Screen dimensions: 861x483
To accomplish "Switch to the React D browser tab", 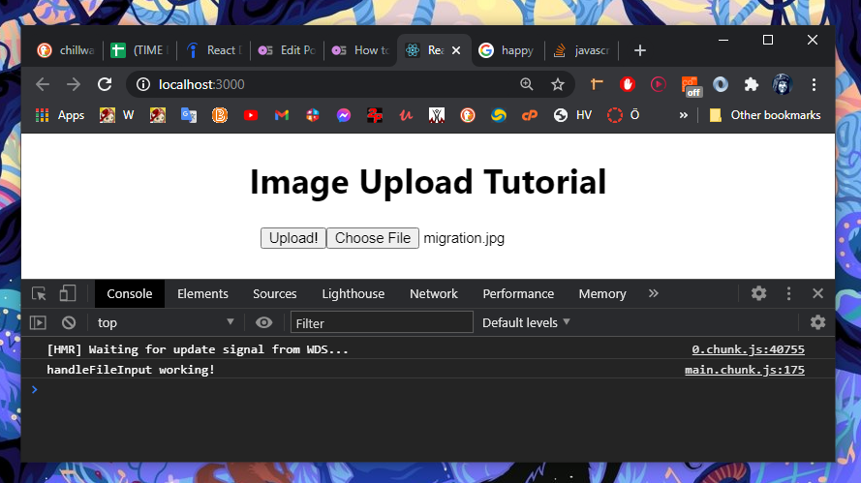I will [x=214, y=50].
